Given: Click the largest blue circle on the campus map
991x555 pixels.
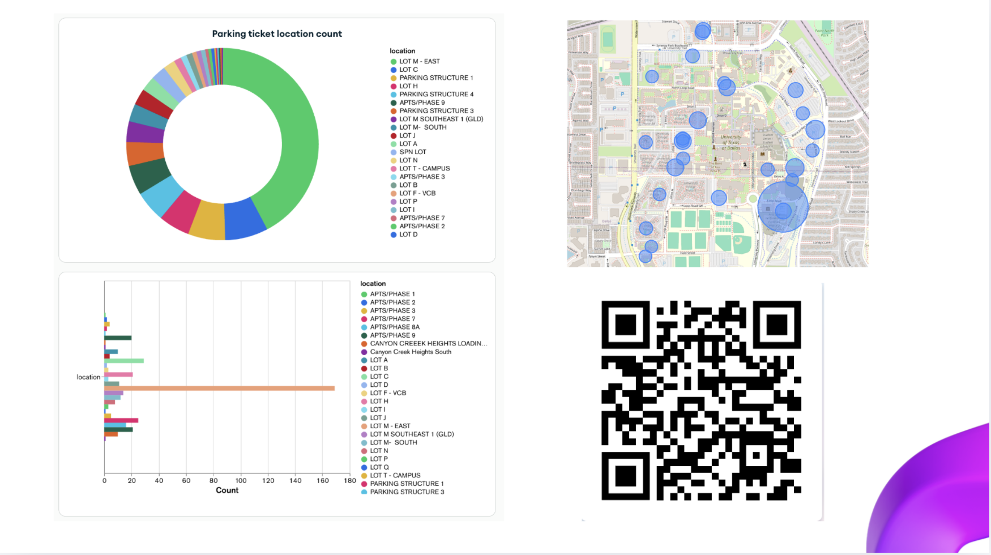Looking at the screenshot, I should click(783, 207).
